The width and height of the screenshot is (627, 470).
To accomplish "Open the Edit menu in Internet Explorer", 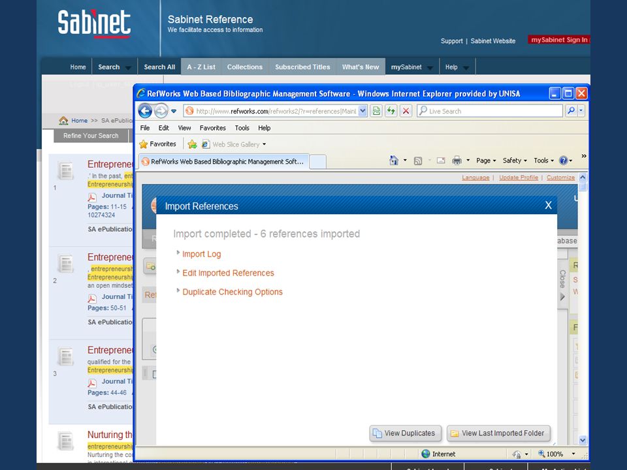I will [163, 128].
